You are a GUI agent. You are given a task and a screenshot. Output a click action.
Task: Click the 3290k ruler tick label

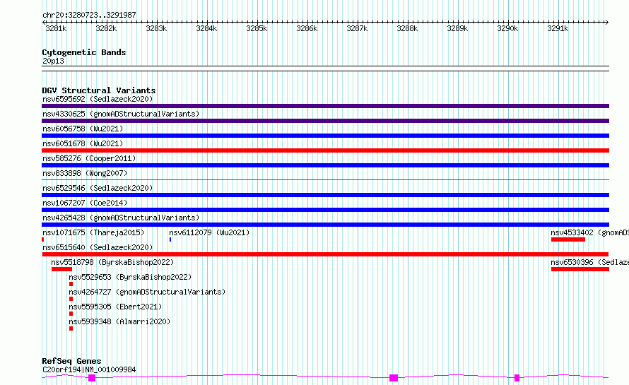[x=507, y=28]
